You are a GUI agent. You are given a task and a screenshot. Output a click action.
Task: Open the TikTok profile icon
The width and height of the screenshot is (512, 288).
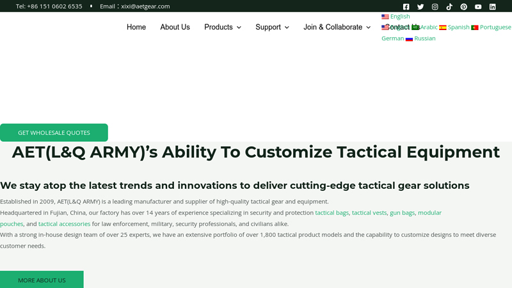[x=449, y=6]
